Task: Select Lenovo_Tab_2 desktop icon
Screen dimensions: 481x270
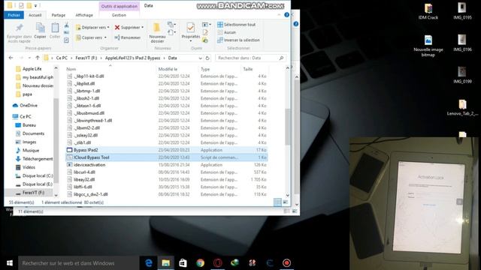Action: pos(462,108)
